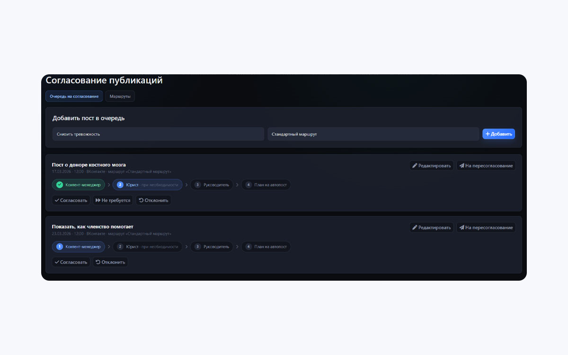Reject the «Показать, как членство помогает» post
This screenshot has height=355, width=568.
coord(110,262)
